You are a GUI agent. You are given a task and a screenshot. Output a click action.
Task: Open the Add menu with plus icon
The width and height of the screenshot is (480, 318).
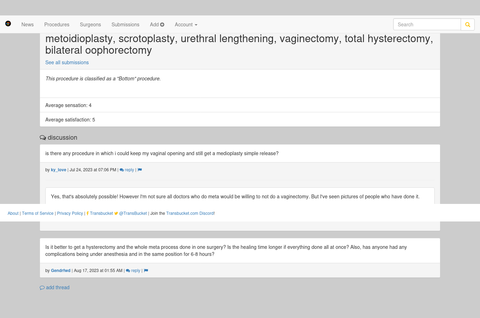pyautogui.click(x=157, y=25)
